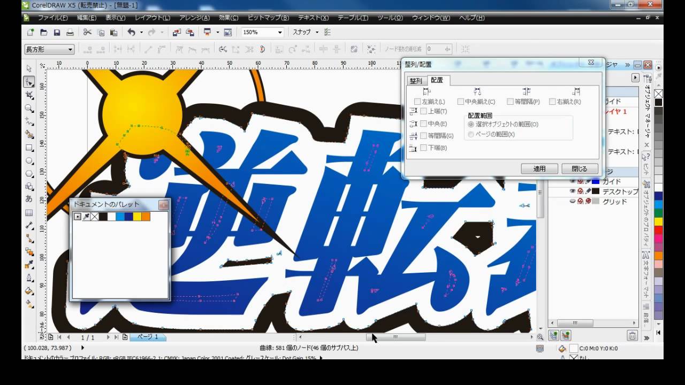Open Document Palette flyout menu arrow

(x=78, y=217)
